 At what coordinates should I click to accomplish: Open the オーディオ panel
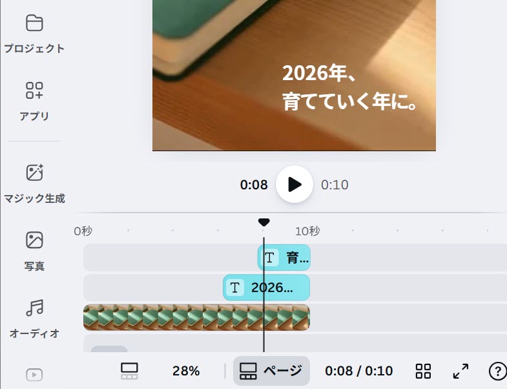click(x=34, y=318)
